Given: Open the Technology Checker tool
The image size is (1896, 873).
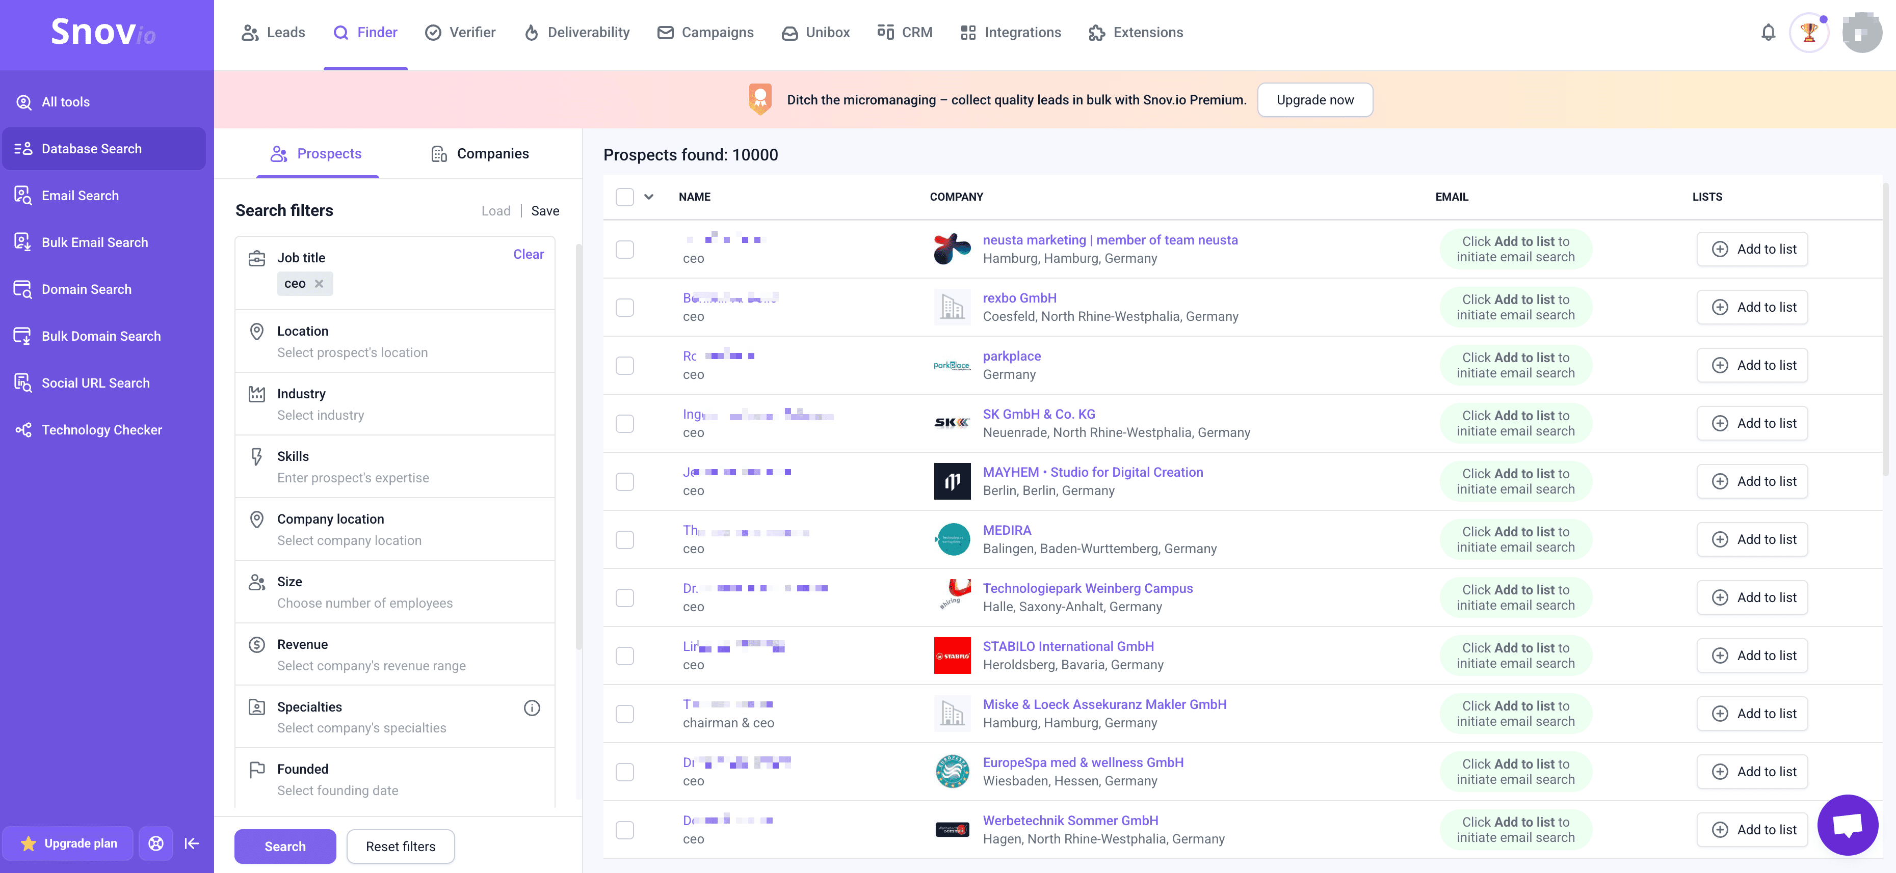Looking at the screenshot, I should click(101, 429).
